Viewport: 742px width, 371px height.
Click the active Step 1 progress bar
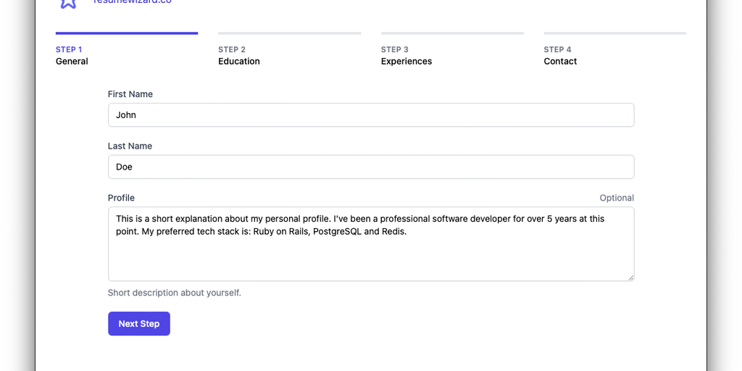pos(127,33)
